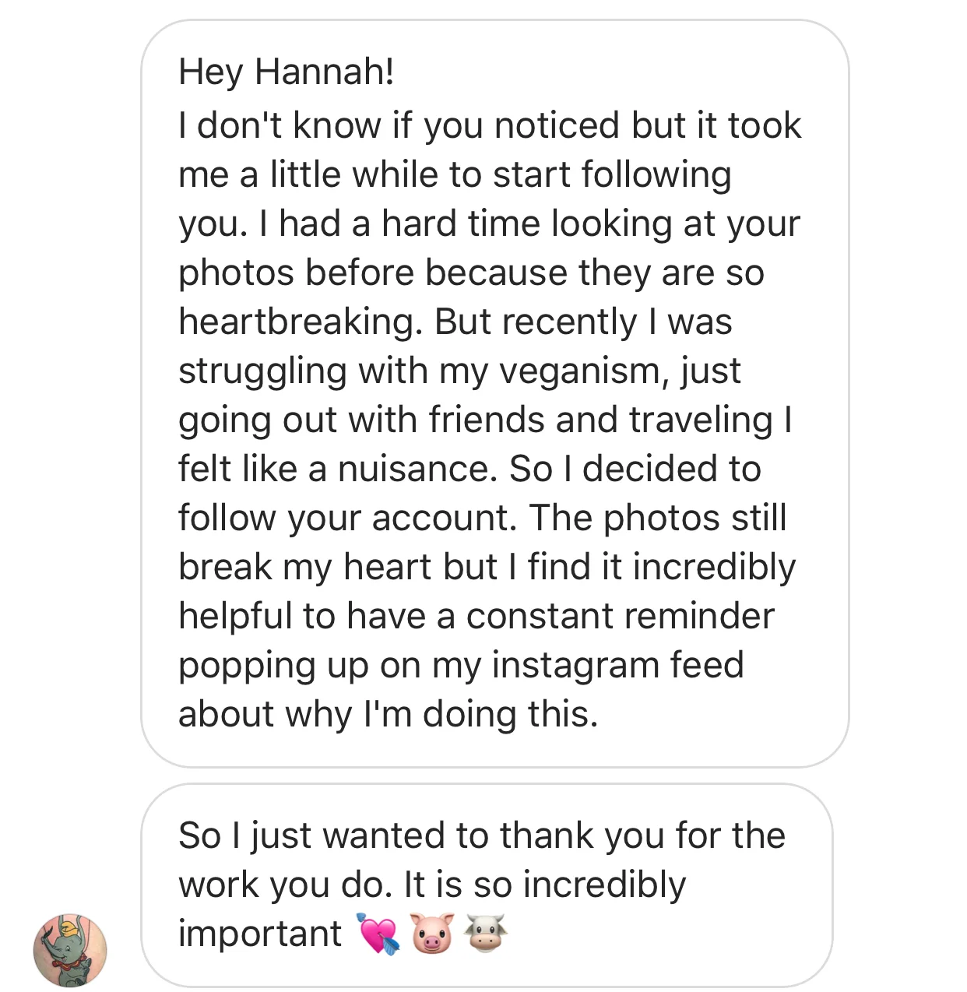Screen dimensions: 967x992
Task: Click the "me a little while to start following" line
Action: point(455,174)
